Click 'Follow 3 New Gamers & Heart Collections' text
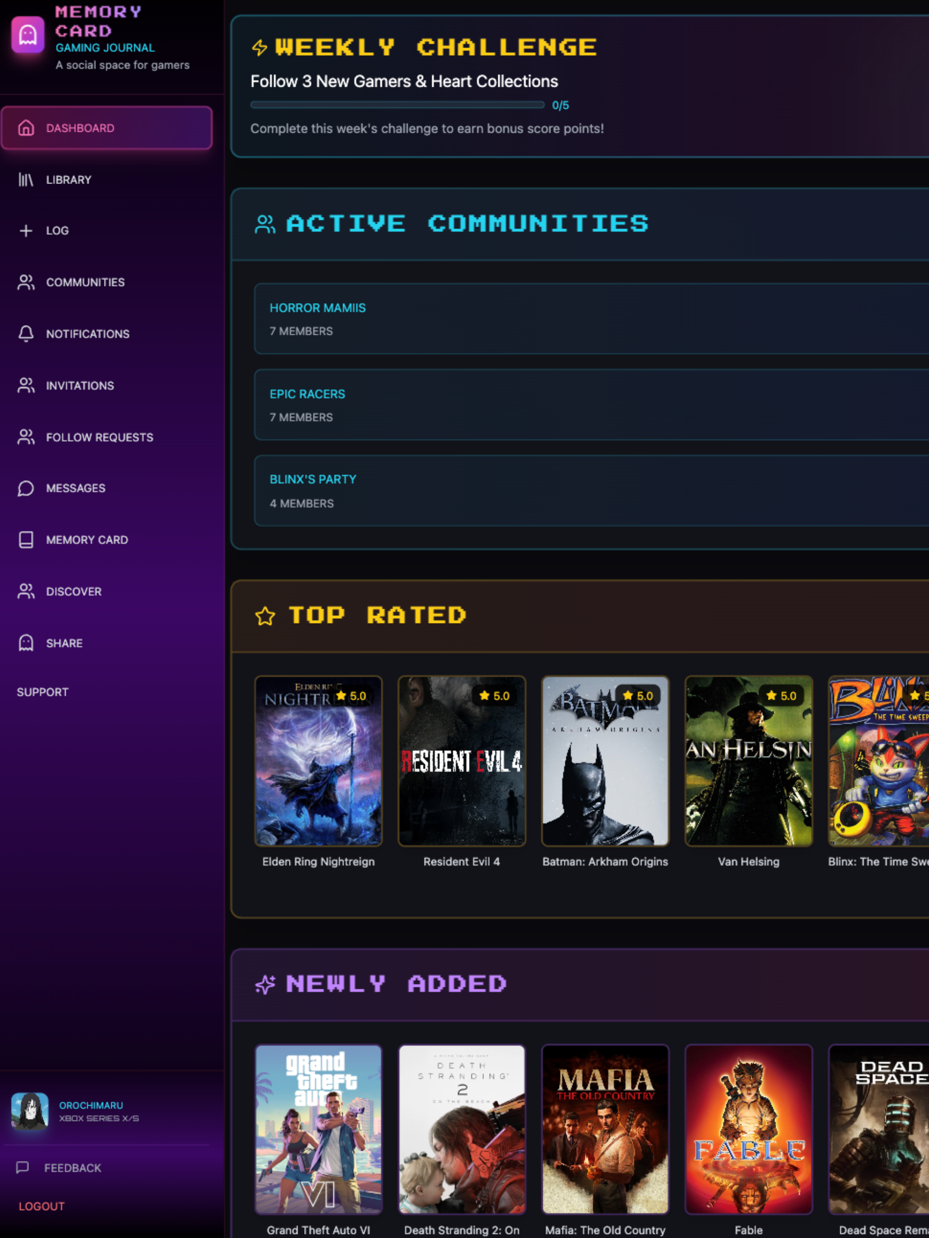This screenshot has width=929, height=1238. 404,82
